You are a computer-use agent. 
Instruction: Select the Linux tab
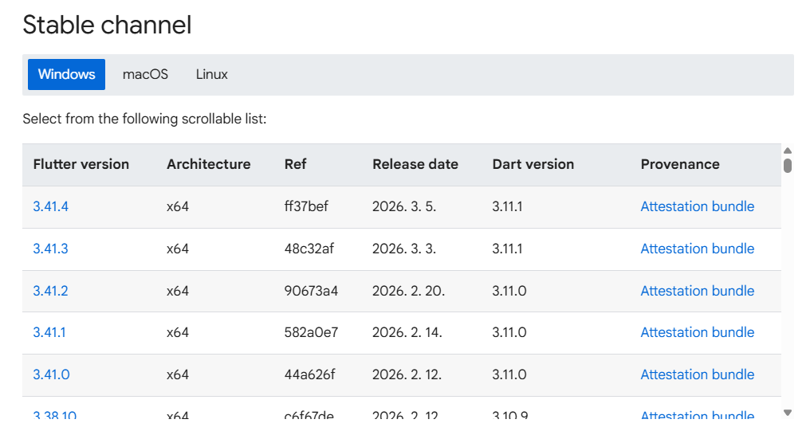211,74
